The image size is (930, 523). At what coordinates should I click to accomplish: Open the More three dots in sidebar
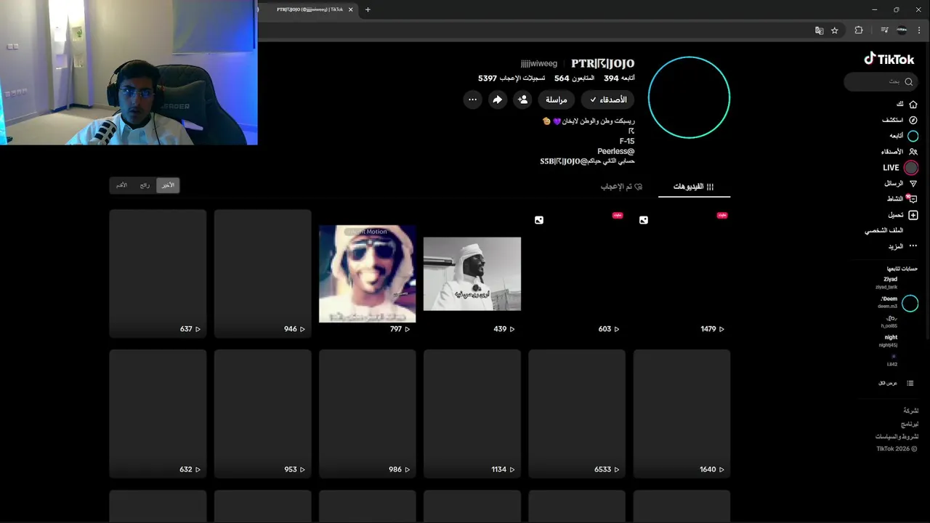tap(913, 246)
